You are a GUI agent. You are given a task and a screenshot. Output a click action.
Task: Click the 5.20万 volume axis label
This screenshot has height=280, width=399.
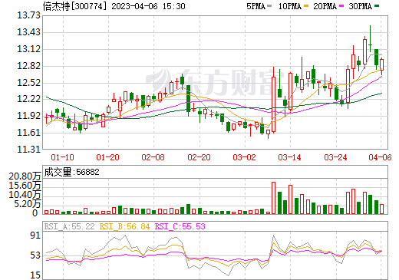coord(28,204)
